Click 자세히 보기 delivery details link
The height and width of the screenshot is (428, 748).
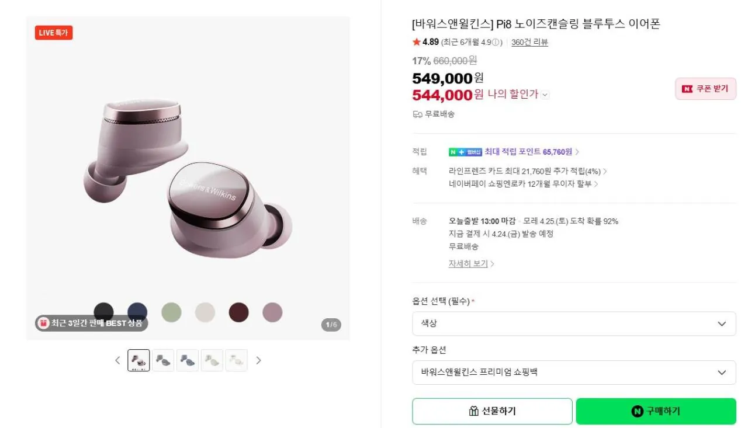coord(471,264)
